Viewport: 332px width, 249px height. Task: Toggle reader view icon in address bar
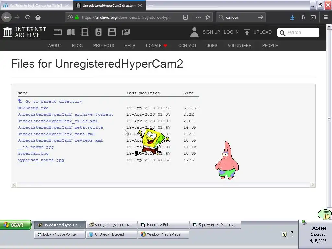tap(185, 17)
